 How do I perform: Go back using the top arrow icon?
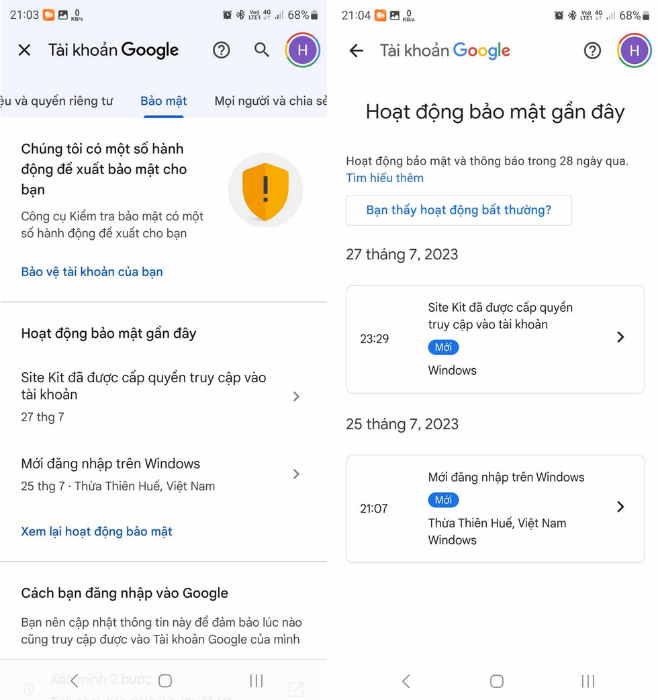(x=356, y=50)
